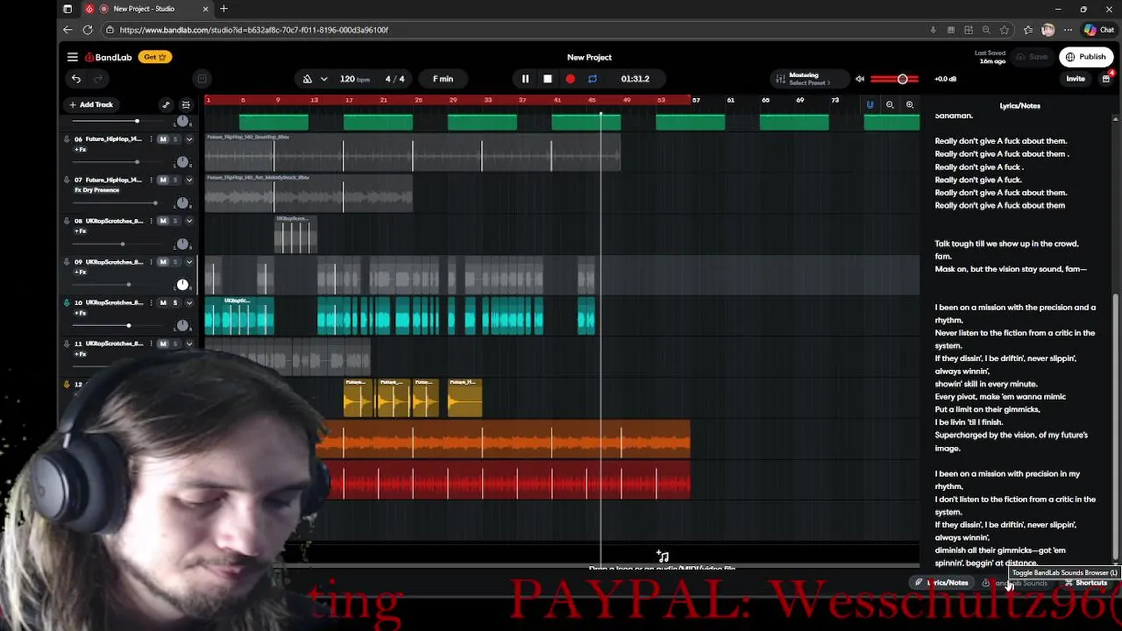The width and height of the screenshot is (1122, 631).
Task: Open the BandLab hamburger menu
Action: click(x=73, y=57)
